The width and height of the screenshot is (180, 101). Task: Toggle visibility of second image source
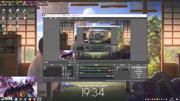pos(74,69)
